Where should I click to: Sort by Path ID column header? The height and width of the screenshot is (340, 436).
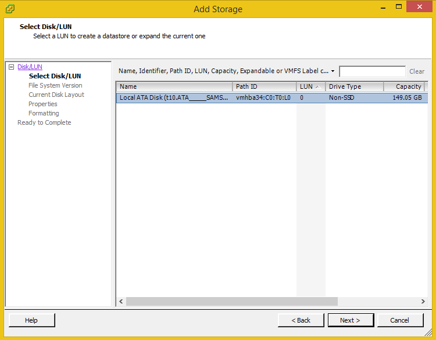point(264,86)
